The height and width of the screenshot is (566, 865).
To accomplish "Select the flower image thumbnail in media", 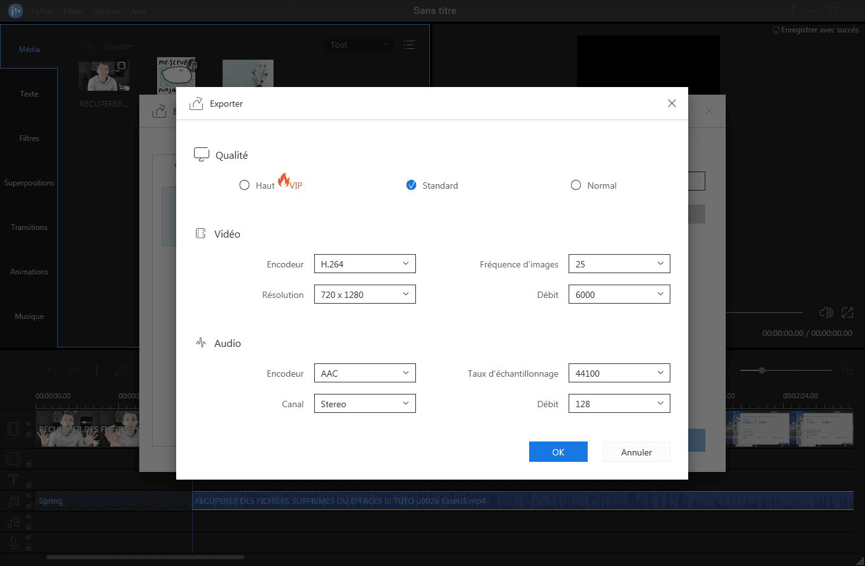I will coord(248,74).
